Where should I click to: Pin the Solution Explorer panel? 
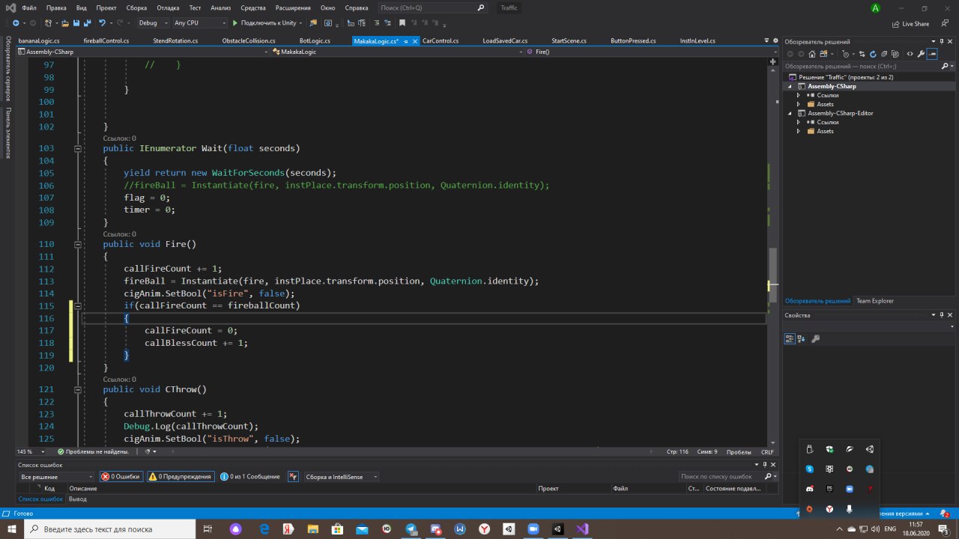pos(941,41)
